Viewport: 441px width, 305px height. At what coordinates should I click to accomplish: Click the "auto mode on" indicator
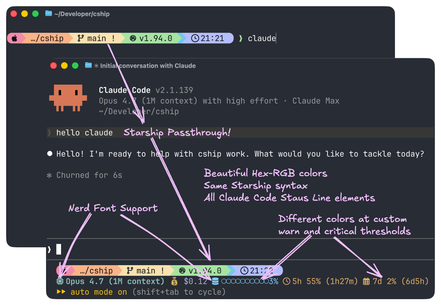tap(99, 292)
